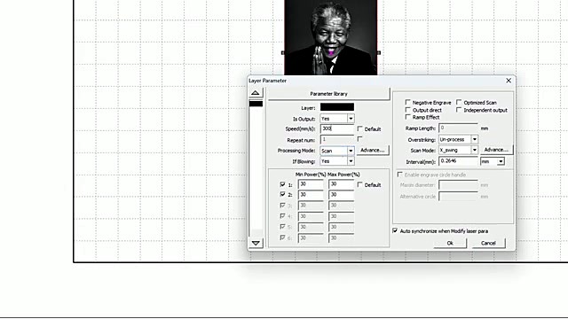568x319 pixels.
Task: Click Min Power field for laser 1
Action: click(311, 184)
